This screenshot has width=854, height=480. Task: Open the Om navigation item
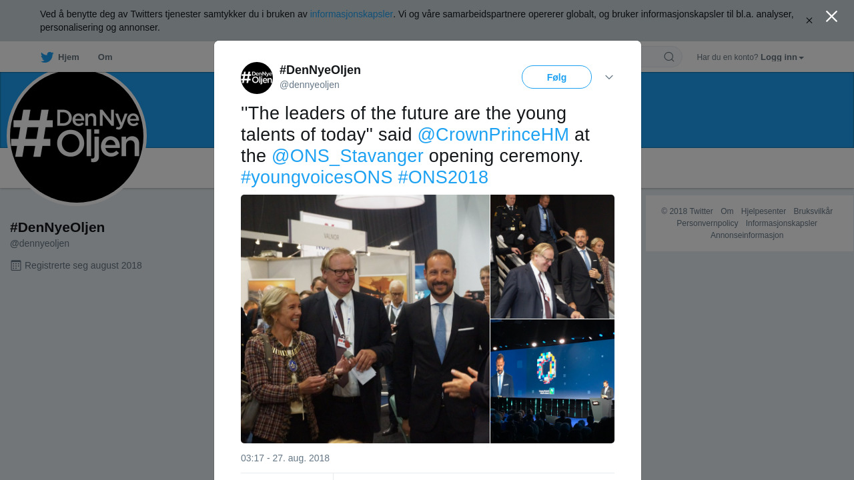[x=105, y=57]
